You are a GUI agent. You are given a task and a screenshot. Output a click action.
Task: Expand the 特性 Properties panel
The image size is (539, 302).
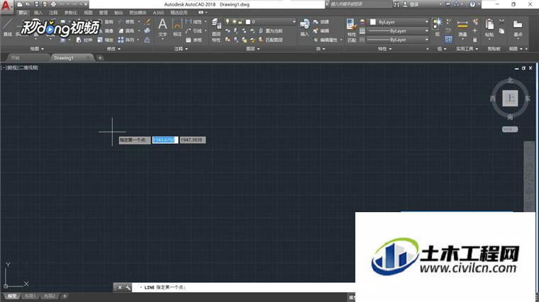384,49
